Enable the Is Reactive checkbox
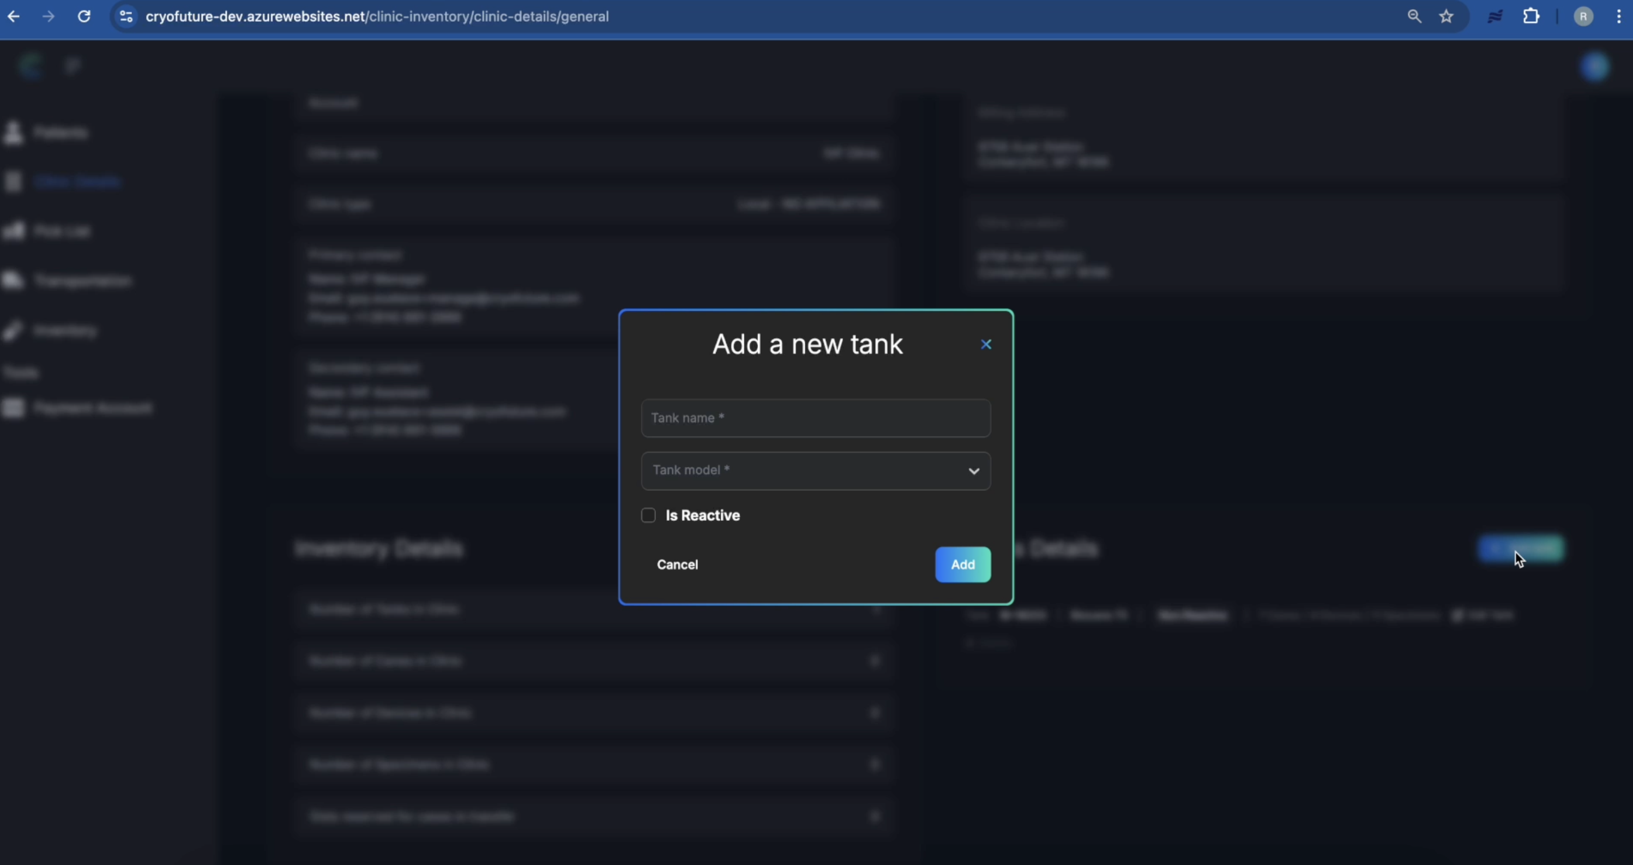The image size is (1633, 865). coord(648,515)
